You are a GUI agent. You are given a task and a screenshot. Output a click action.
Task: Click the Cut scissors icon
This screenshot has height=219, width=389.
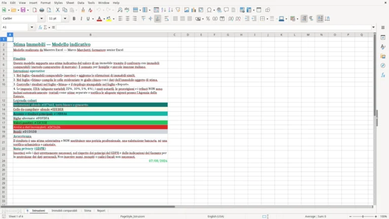pos(58,10)
